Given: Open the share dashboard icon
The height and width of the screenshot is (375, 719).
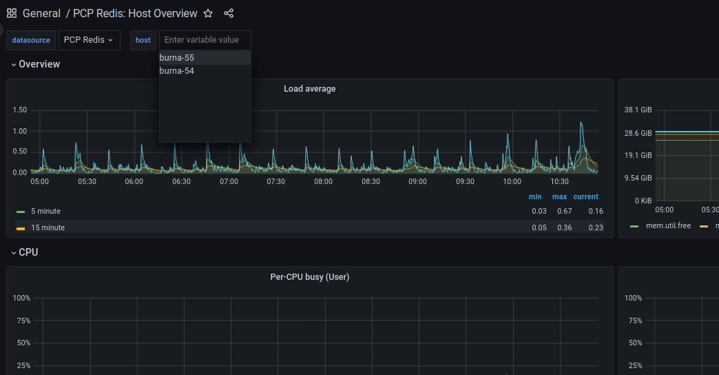Looking at the screenshot, I should pos(229,14).
